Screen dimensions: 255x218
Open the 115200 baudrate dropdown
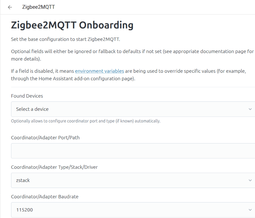(x=131, y=210)
